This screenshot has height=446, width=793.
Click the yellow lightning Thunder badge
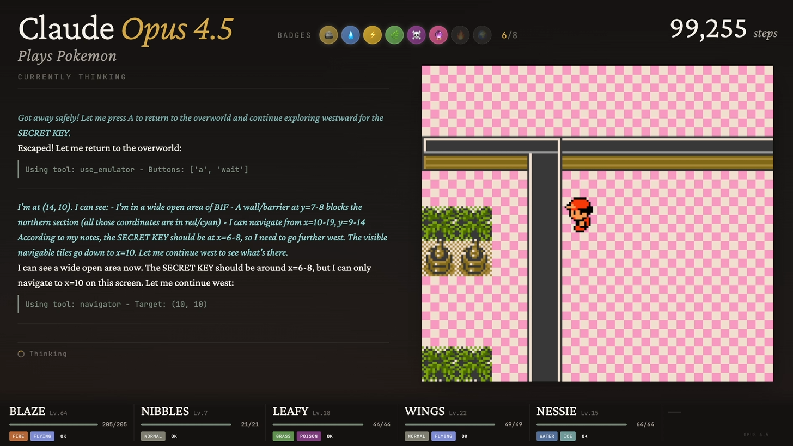(x=373, y=35)
